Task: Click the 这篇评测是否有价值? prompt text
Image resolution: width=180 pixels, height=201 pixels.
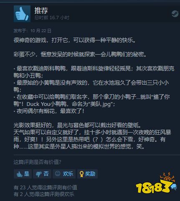Action: 37,162
